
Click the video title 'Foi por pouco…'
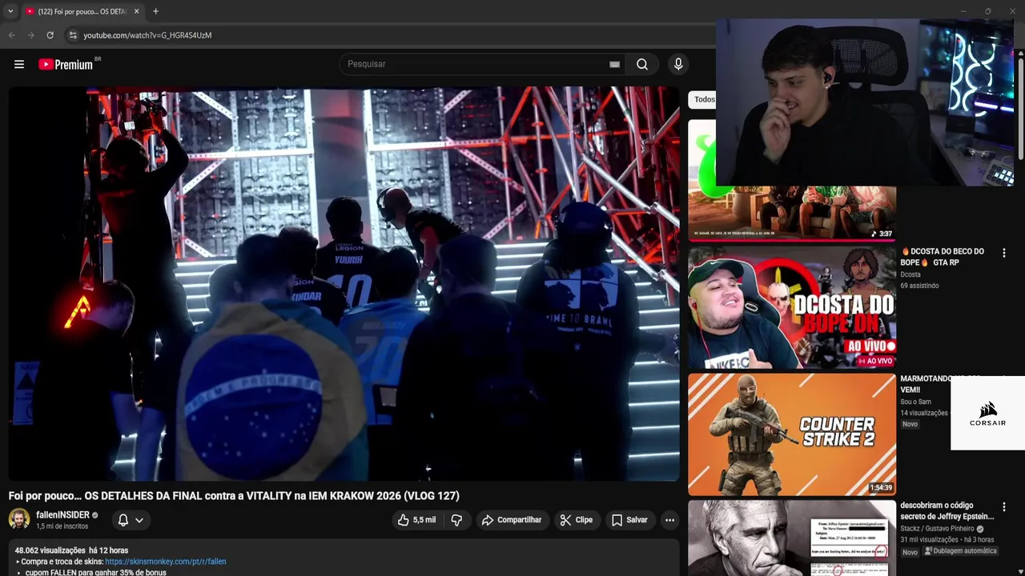click(x=234, y=496)
